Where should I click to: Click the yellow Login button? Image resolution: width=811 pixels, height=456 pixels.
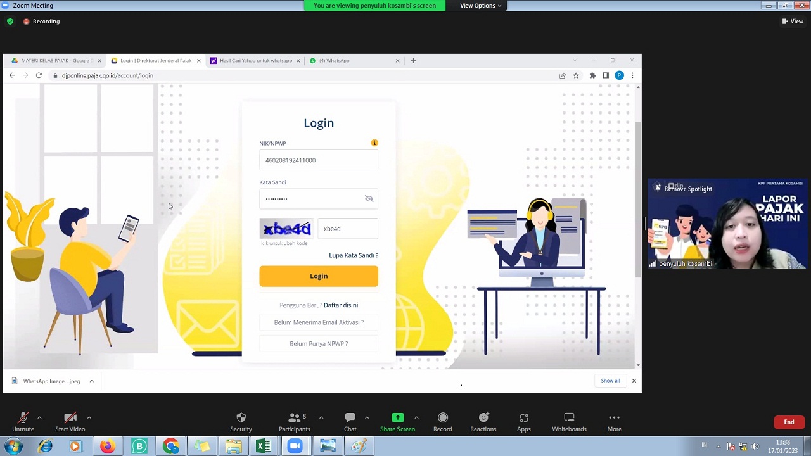318,276
